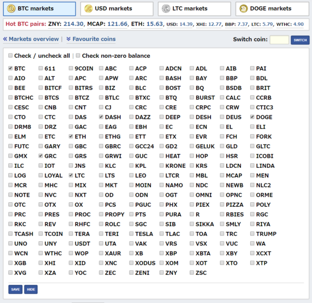Open hot pair USD: 14.39
This screenshot has width=312, height=303.
pos(179,24)
